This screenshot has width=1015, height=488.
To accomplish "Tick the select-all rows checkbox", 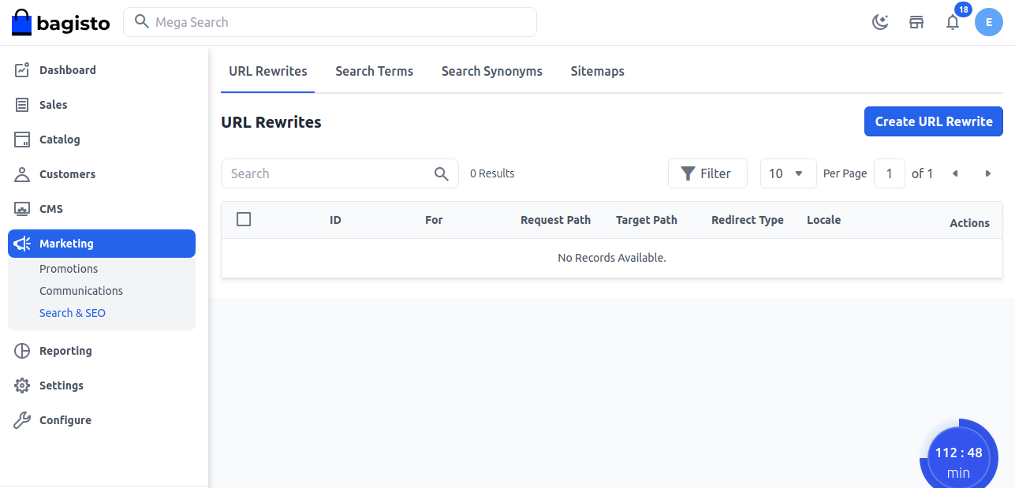I will pyautogui.click(x=244, y=219).
